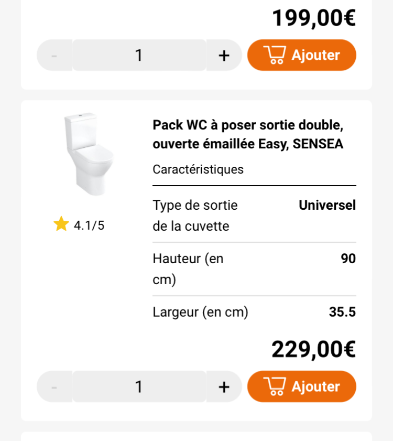Focus the quantity field under the 229,00€ price
Image resolution: width=393 pixels, height=441 pixels.
click(x=139, y=386)
